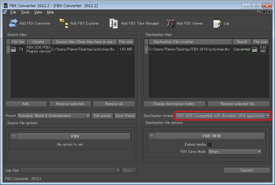The width and height of the screenshot is (275, 185).
Task: Click the Source files column header
Action: (x=84, y=42)
